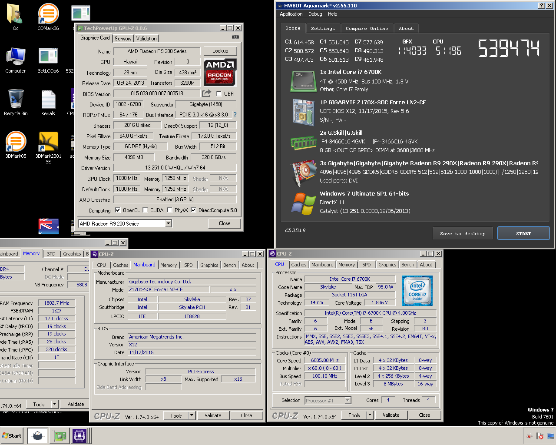Click the START button in Aquamark
Viewport: 556px width, 445px height.
523,233
